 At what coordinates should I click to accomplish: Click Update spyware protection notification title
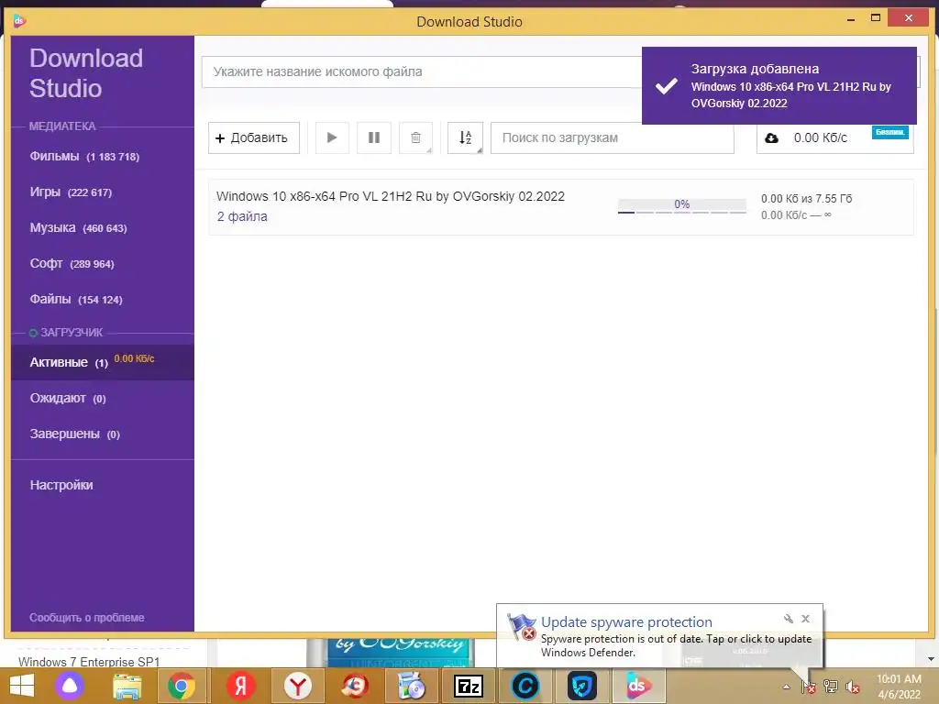(626, 622)
